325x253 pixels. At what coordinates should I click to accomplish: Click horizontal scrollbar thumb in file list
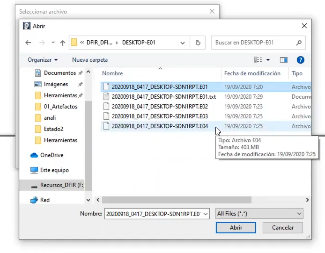coord(177,200)
